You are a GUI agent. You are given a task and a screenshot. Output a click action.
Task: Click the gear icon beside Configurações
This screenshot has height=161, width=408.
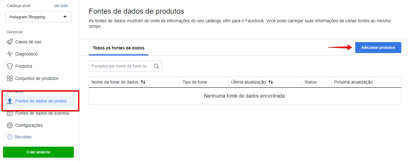click(x=10, y=125)
